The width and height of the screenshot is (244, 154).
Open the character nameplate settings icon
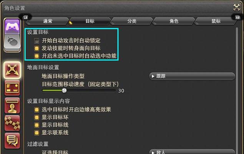[12, 105]
